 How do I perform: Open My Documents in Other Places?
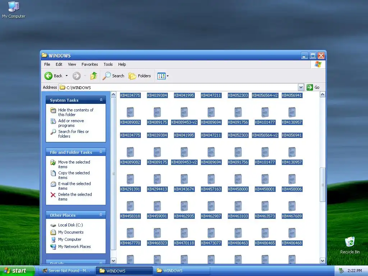click(71, 232)
